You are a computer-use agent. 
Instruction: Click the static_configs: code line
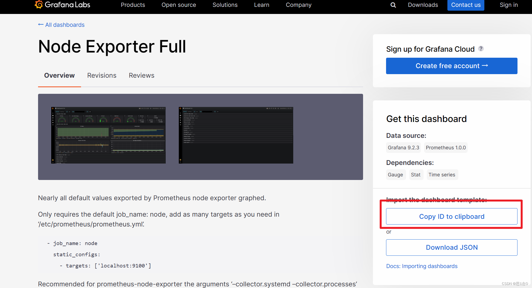click(77, 254)
